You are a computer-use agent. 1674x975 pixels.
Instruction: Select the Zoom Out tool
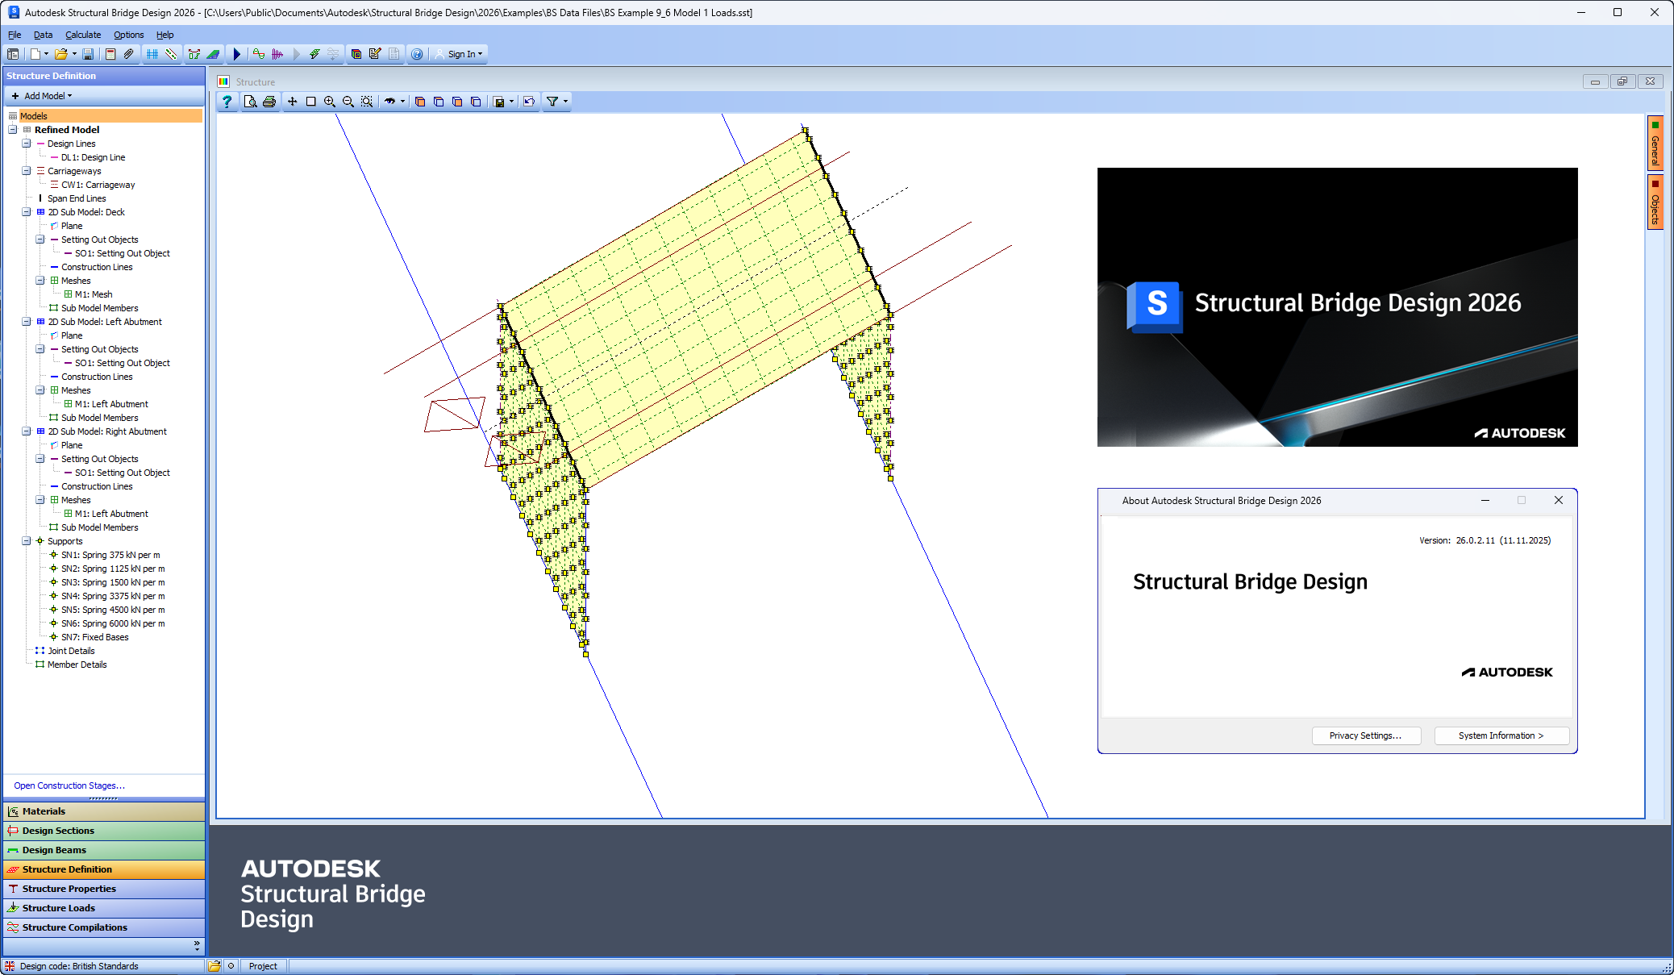[348, 102]
